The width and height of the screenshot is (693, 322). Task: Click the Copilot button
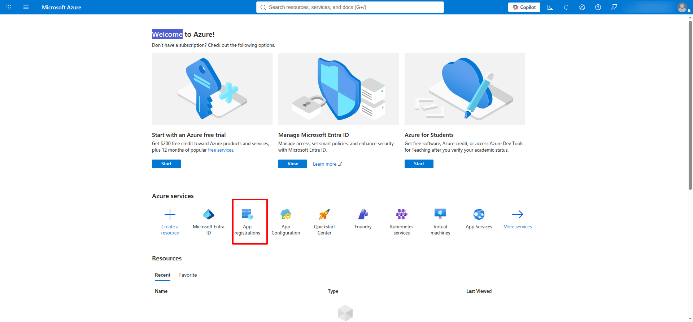tap(524, 7)
